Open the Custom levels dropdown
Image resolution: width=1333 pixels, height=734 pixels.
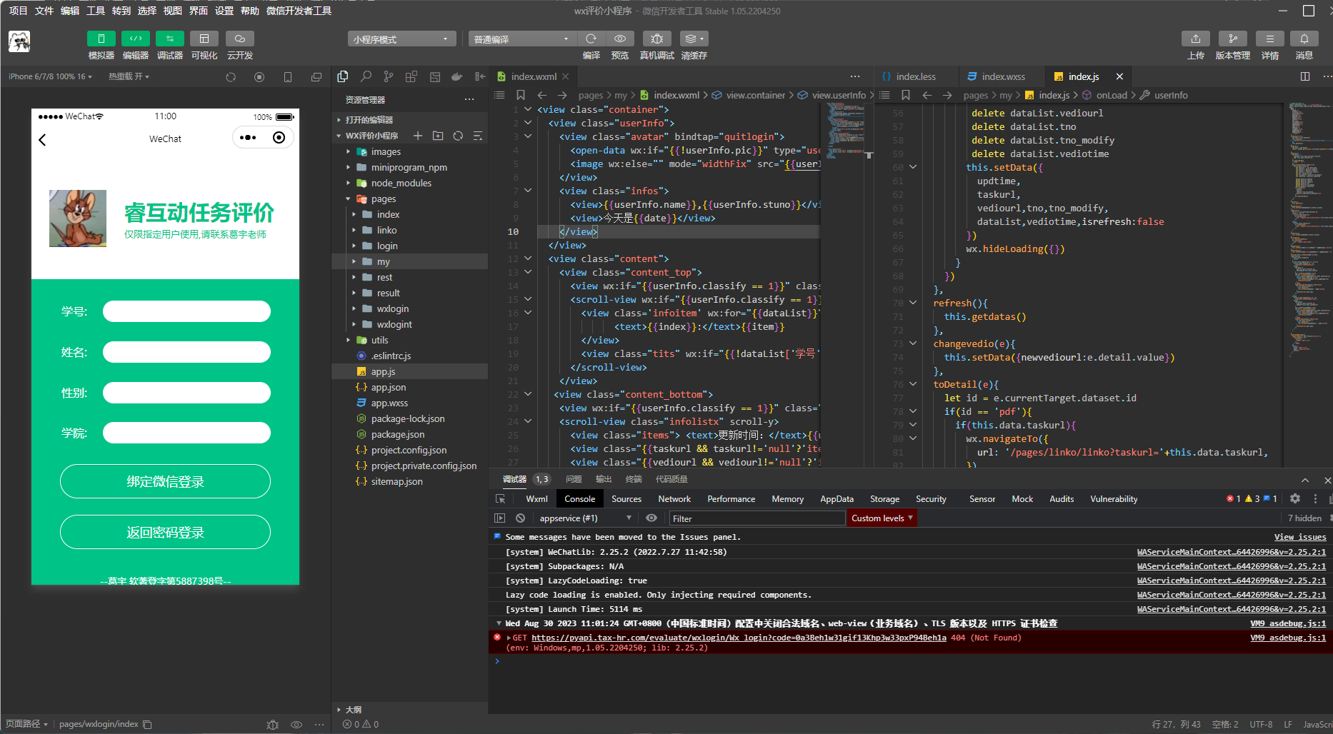[882, 518]
